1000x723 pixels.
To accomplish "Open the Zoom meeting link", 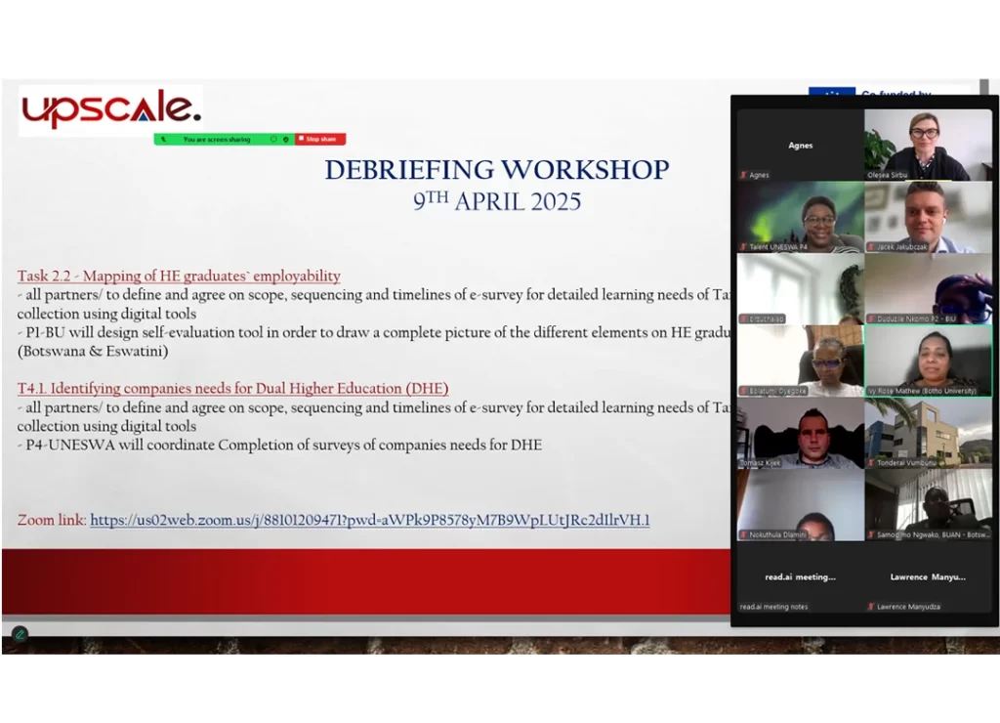I will pos(369,521).
